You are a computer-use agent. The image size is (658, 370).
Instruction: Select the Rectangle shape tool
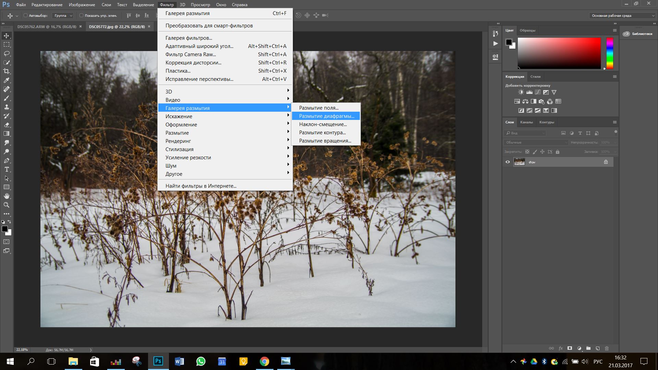pyautogui.click(x=7, y=187)
